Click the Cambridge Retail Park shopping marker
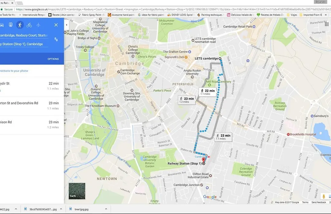 click(254, 27)
